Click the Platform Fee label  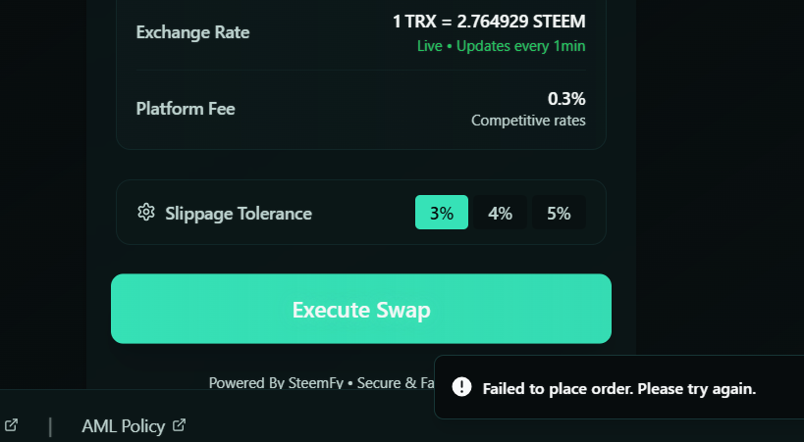186,108
